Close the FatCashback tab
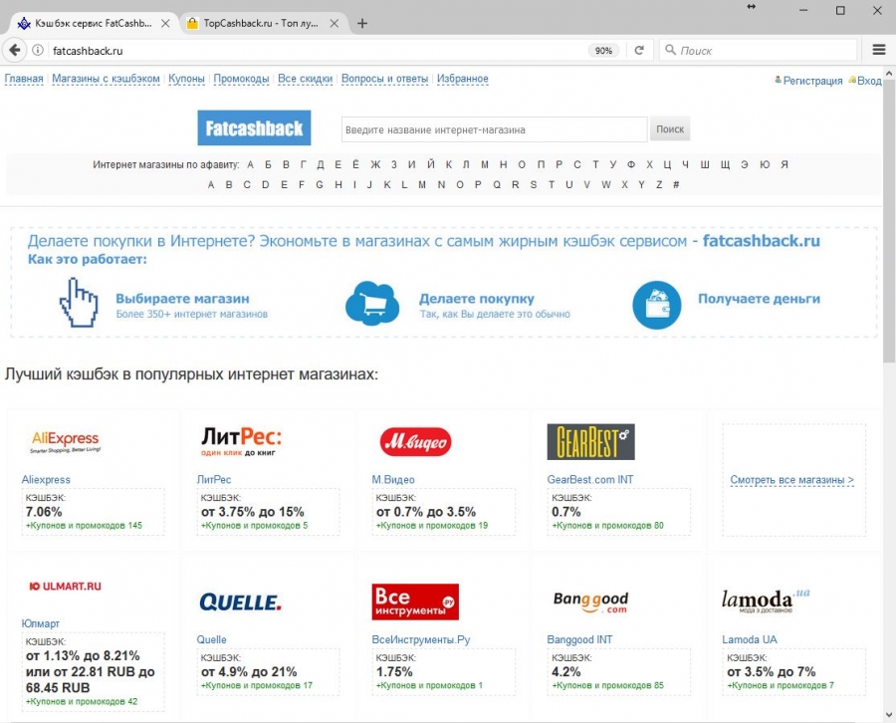Screen dimensions: 896x723 (x=165, y=24)
